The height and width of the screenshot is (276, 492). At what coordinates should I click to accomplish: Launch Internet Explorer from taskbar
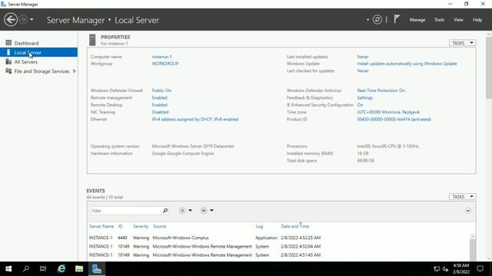point(61,269)
